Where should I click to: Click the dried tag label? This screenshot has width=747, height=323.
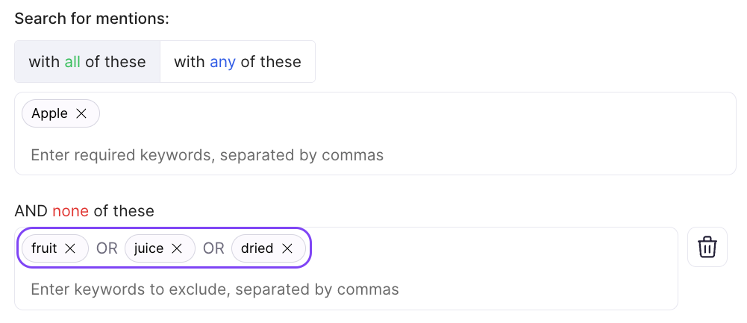coord(257,248)
